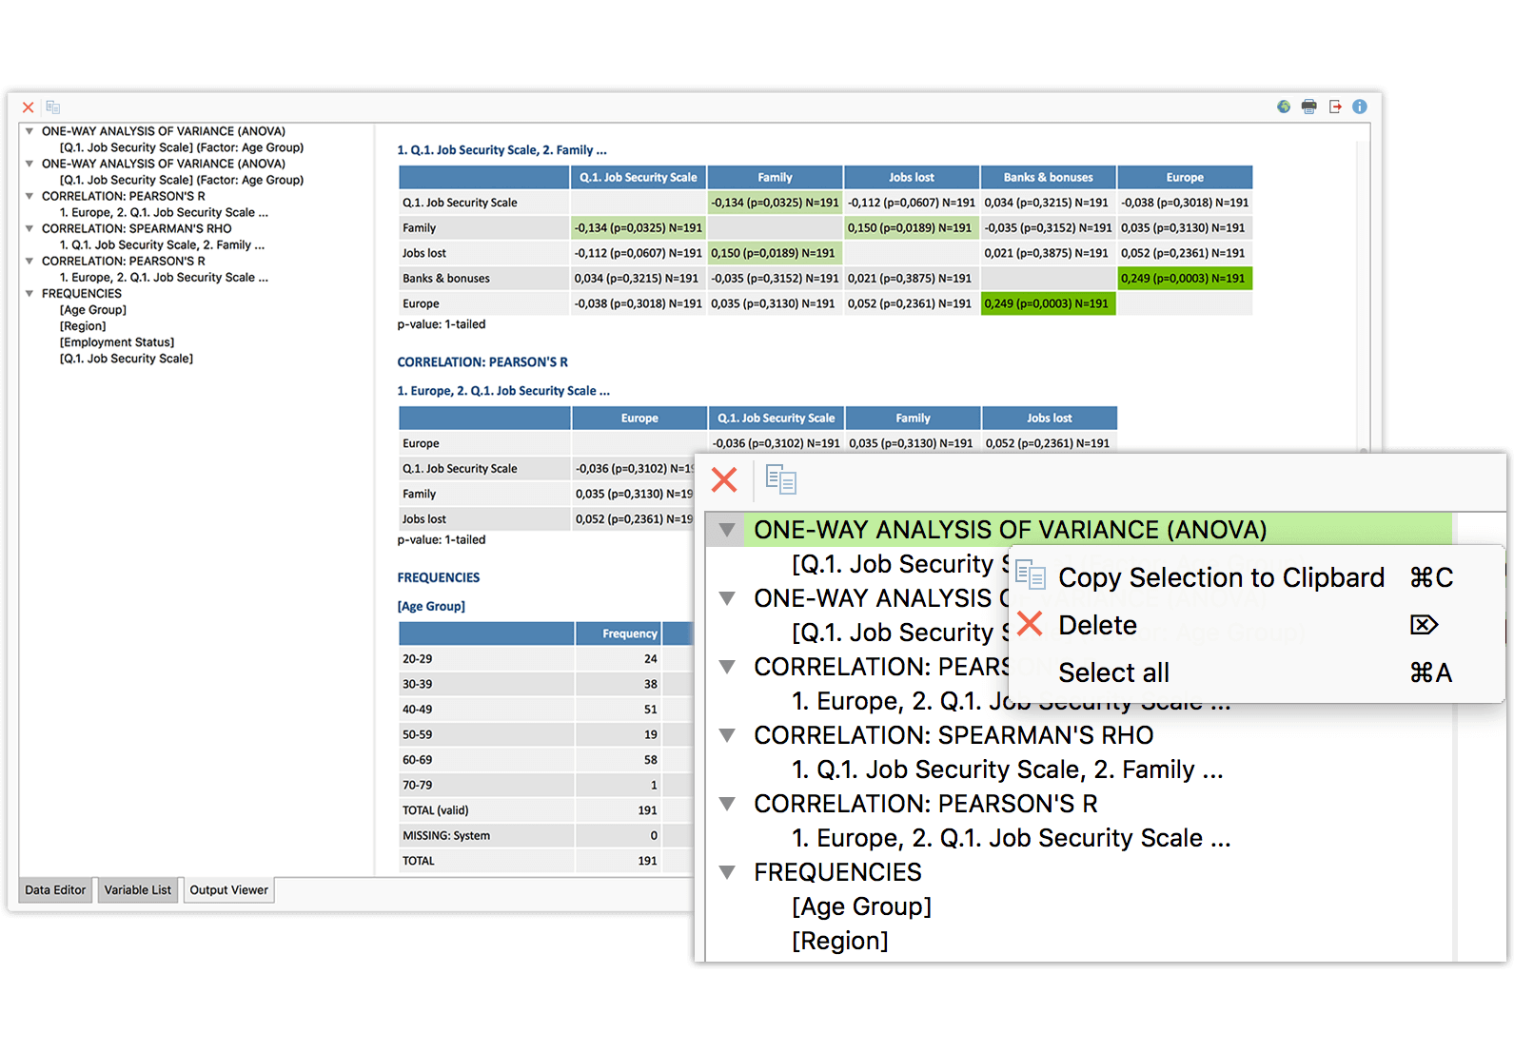Click the printer icon at top right
Screen dimensions: 1514x1052
point(1309,107)
